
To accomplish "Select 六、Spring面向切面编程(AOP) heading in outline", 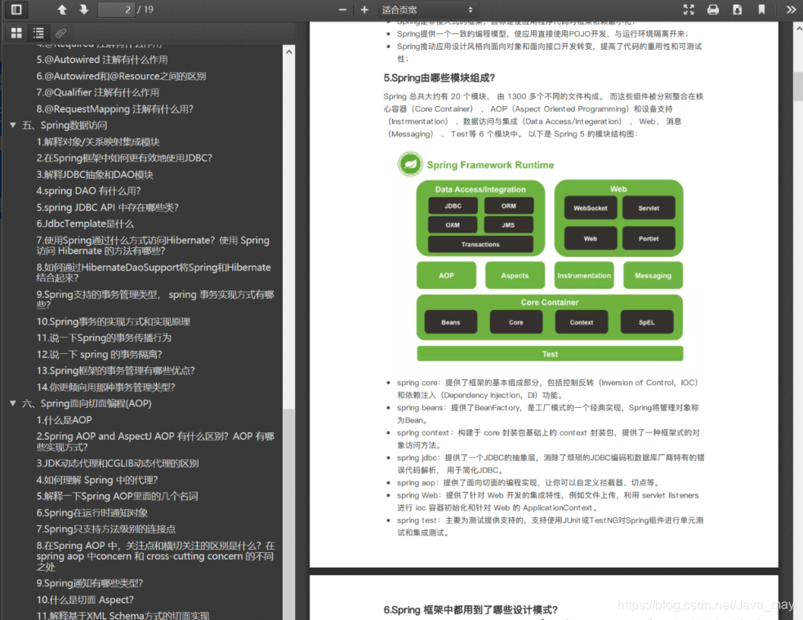I will tap(87, 404).
